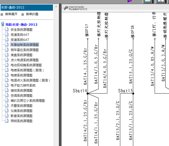Image resolution: width=169 pixels, height=146 pixels.
Task: Click document icon next to 影音系统原理图
Action: tap(7, 116)
